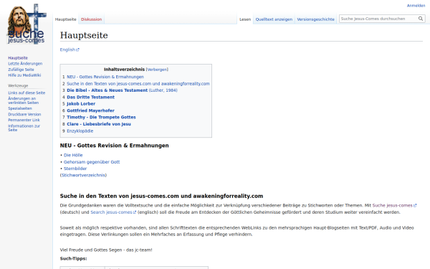Open the Diskussion tab
430x269 pixels.
tap(91, 19)
